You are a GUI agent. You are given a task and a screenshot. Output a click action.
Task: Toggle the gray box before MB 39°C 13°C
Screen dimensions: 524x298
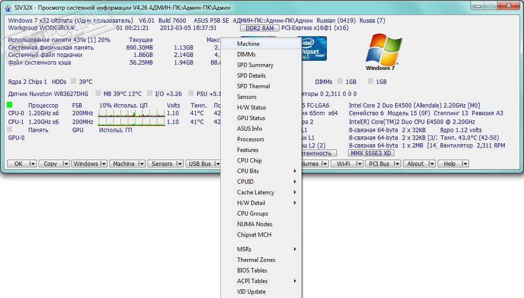98,93
